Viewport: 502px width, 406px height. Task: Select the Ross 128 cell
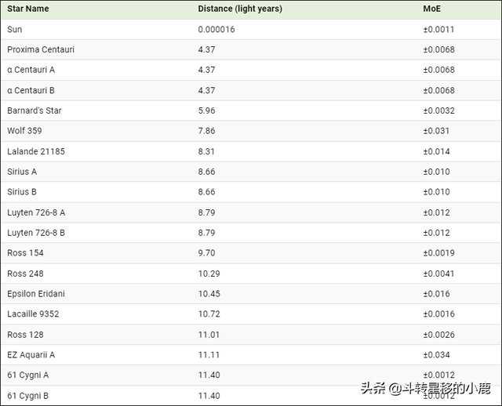[x=25, y=335]
